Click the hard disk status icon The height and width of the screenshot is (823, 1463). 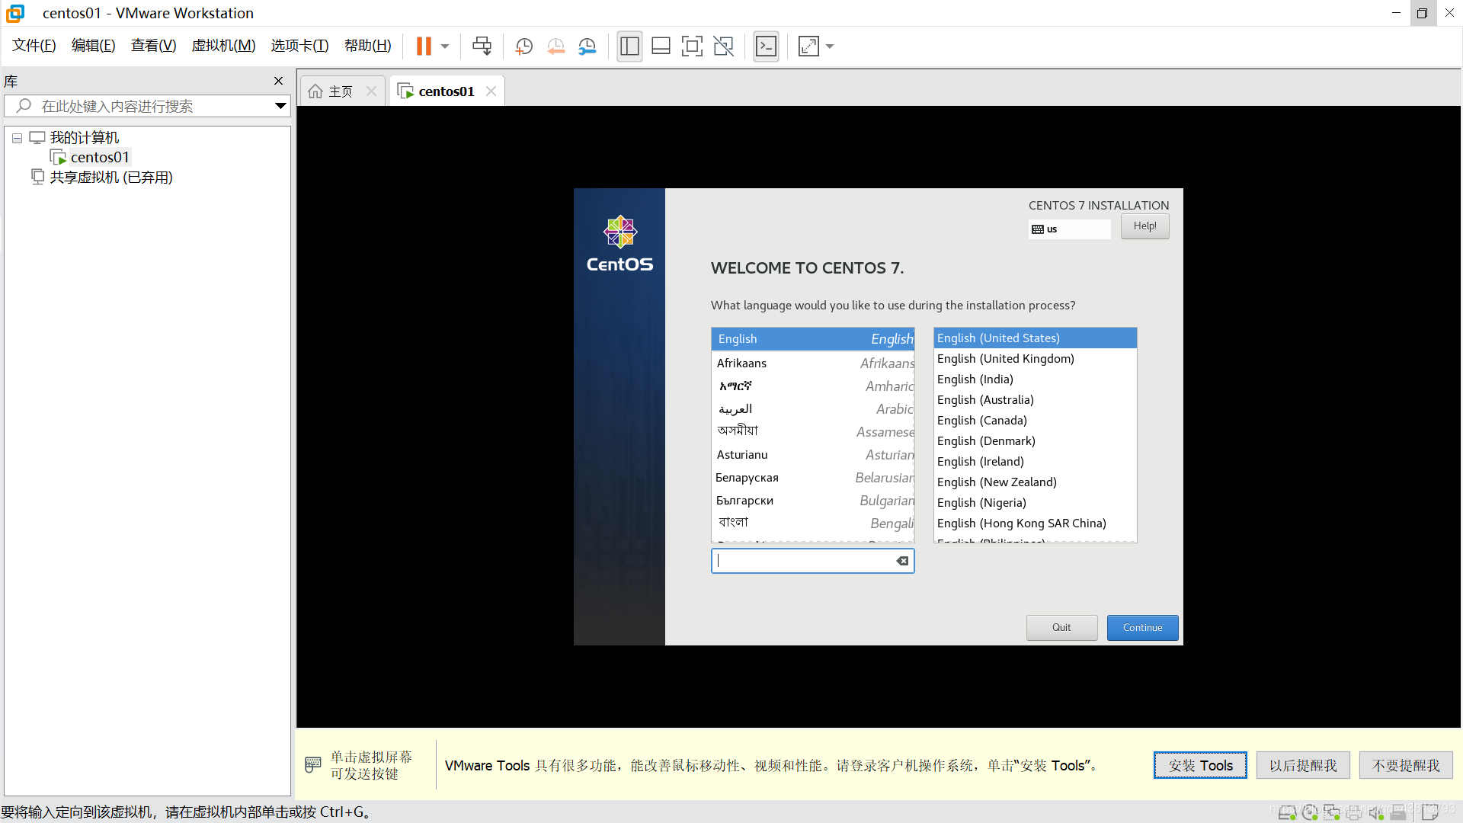[x=1287, y=812]
